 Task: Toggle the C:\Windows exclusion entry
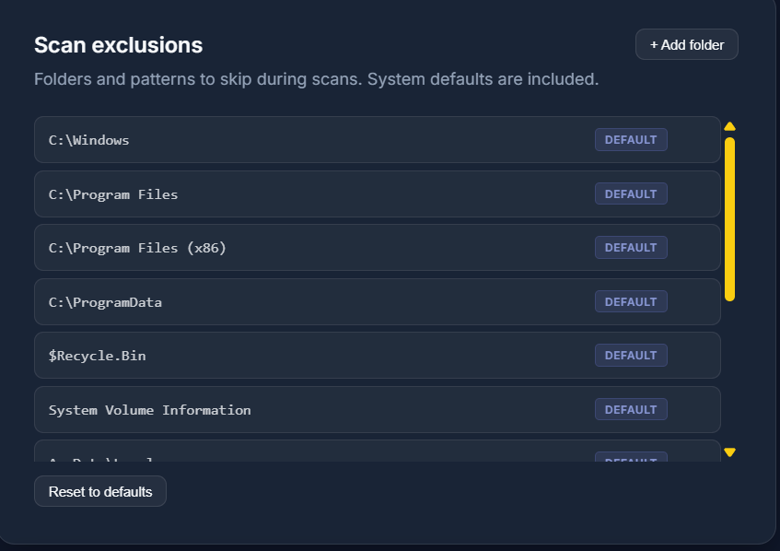click(x=276, y=139)
